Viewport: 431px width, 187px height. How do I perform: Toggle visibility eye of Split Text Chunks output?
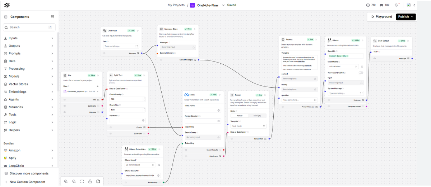click(x=111, y=127)
